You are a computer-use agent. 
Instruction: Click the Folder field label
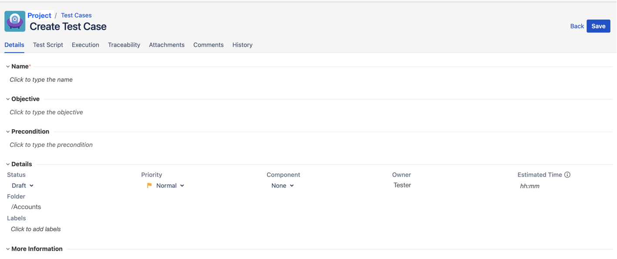coord(16,196)
